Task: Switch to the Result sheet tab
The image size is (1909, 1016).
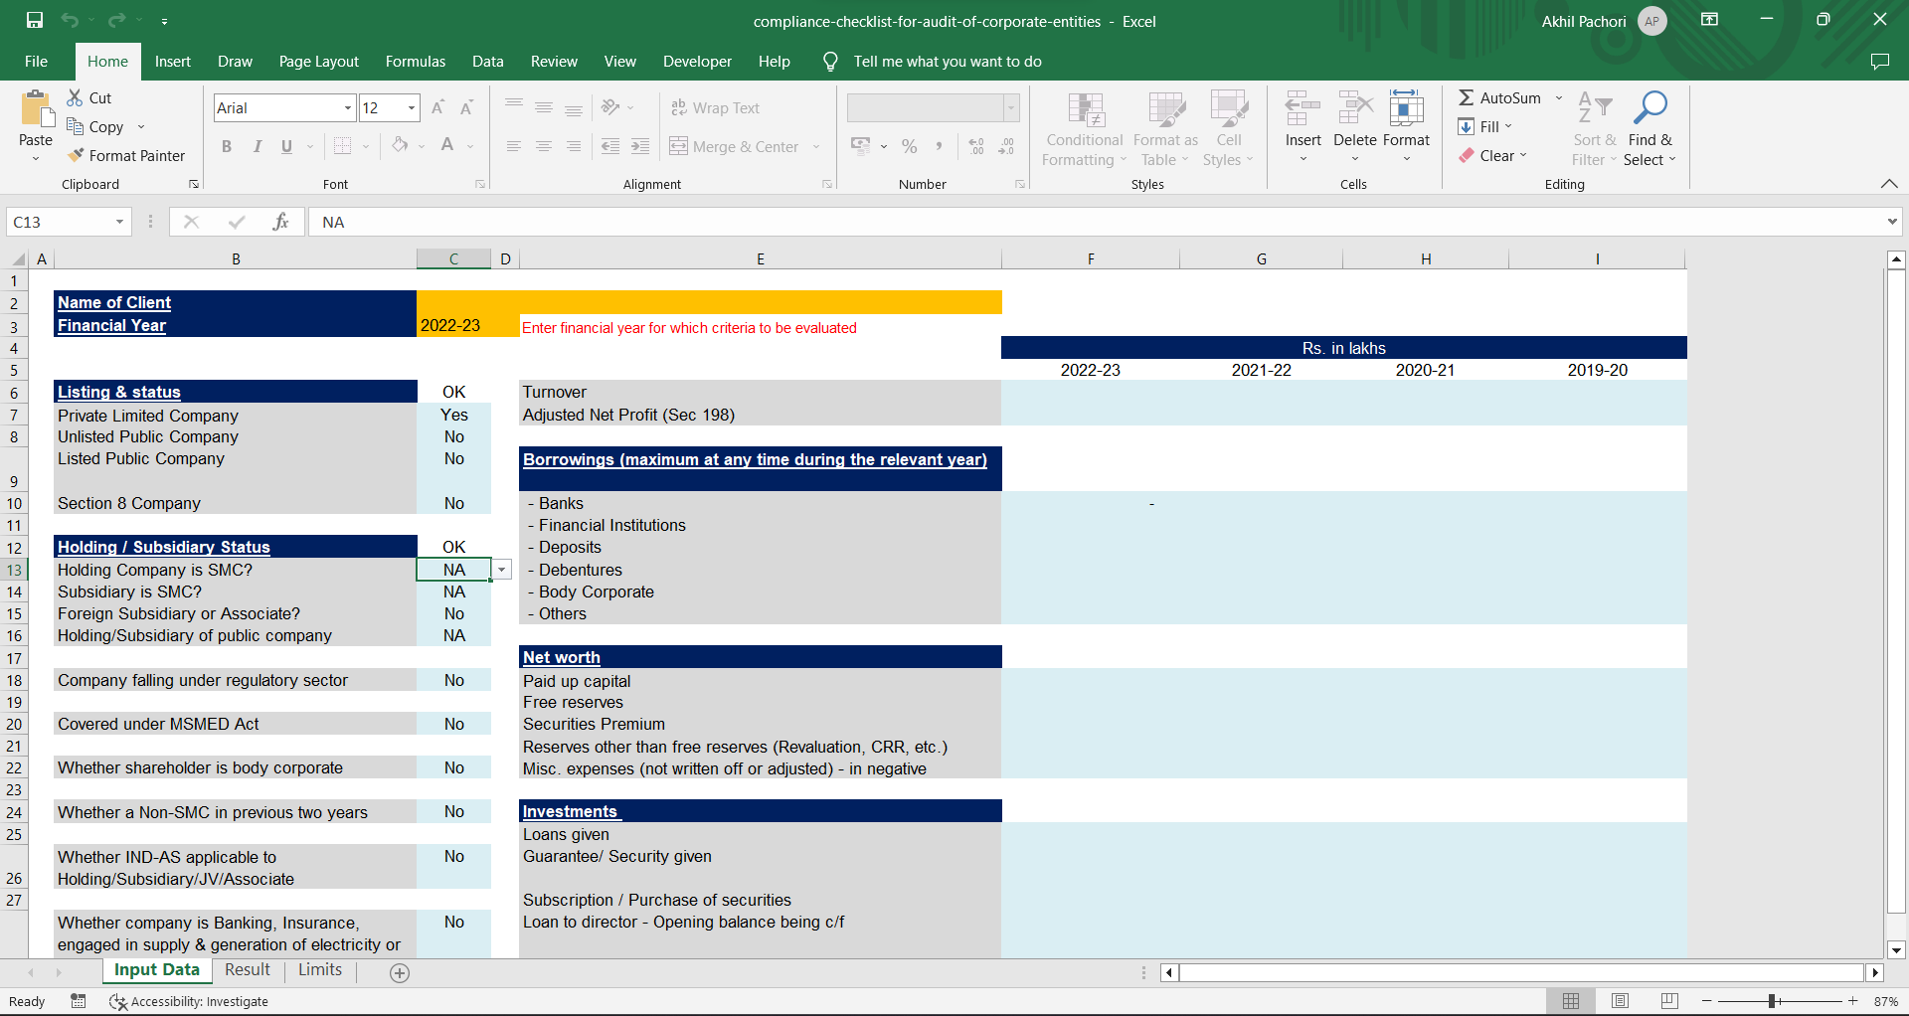Action: click(x=247, y=970)
